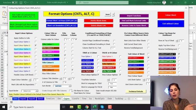The height and width of the screenshot is (110, 196).
Task: Open File Explorer from taskbar
Action: click(71, 107)
